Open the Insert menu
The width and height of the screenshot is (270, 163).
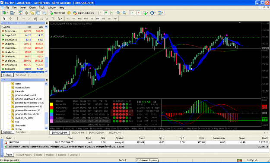23,8
